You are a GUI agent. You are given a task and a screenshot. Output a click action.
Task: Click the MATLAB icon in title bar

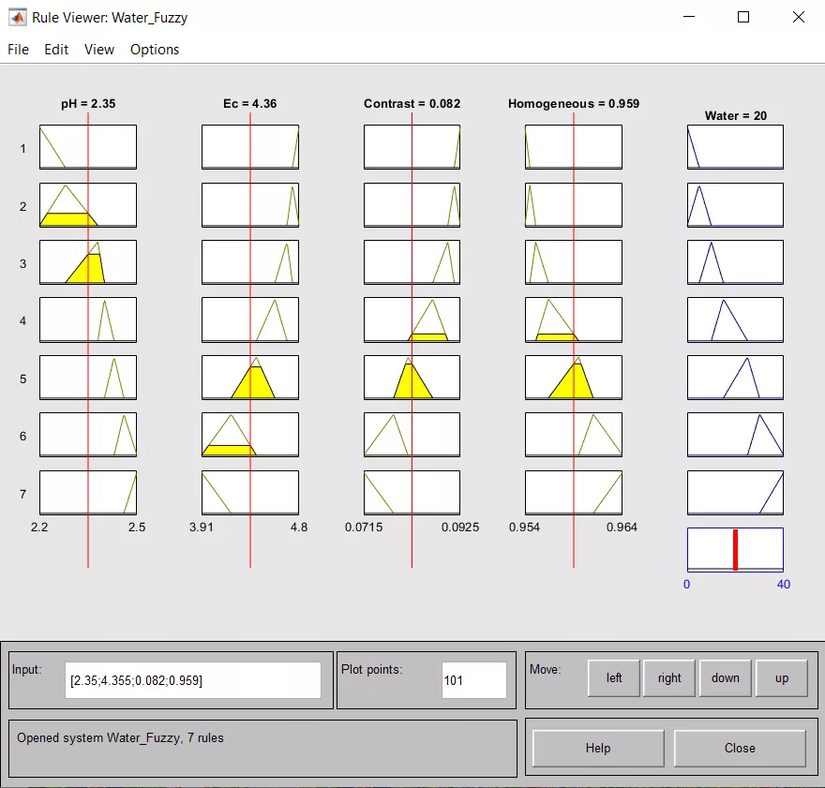(17, 18)
